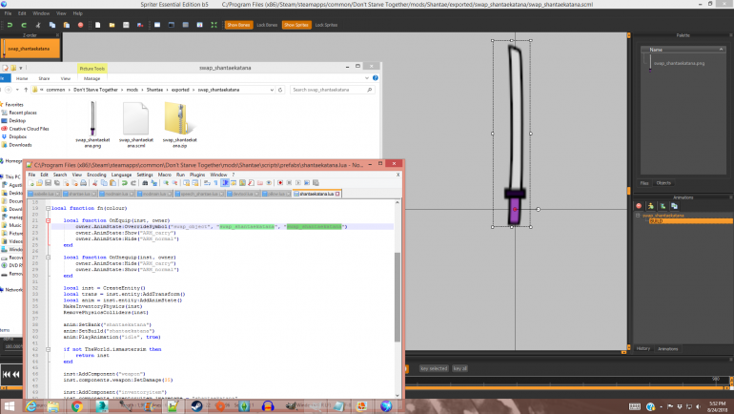
Task: Open Desktop in Explorer Favorites
Action: coord(17,121)
